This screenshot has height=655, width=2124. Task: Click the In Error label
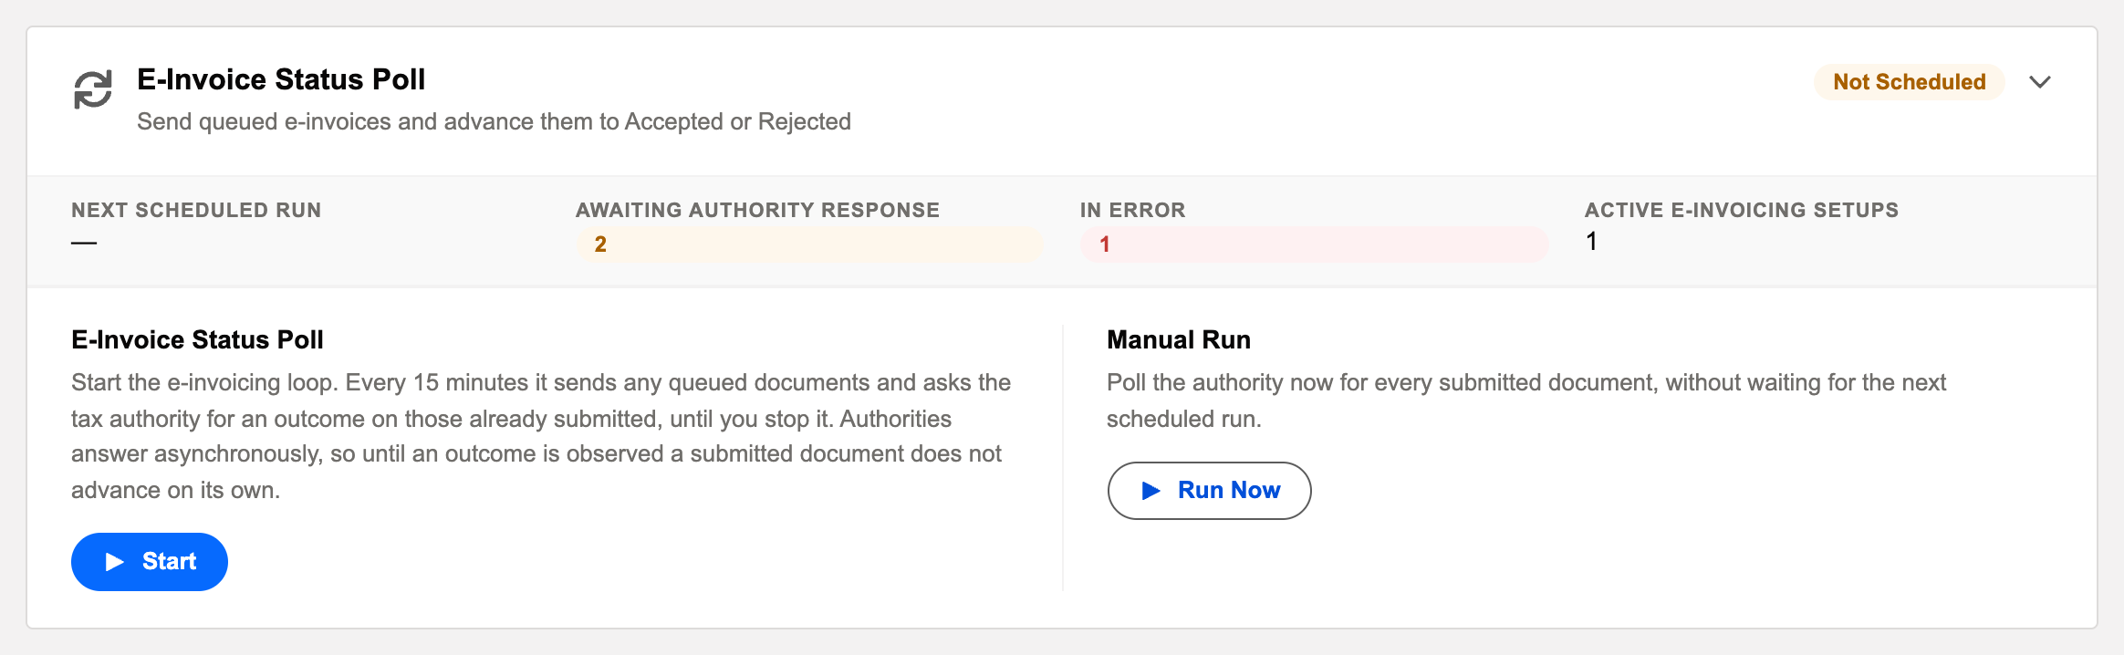[x=1132, y=211]
